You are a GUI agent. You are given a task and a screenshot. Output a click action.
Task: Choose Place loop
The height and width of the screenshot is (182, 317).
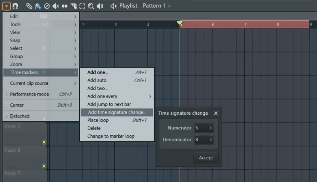(117, 120)
